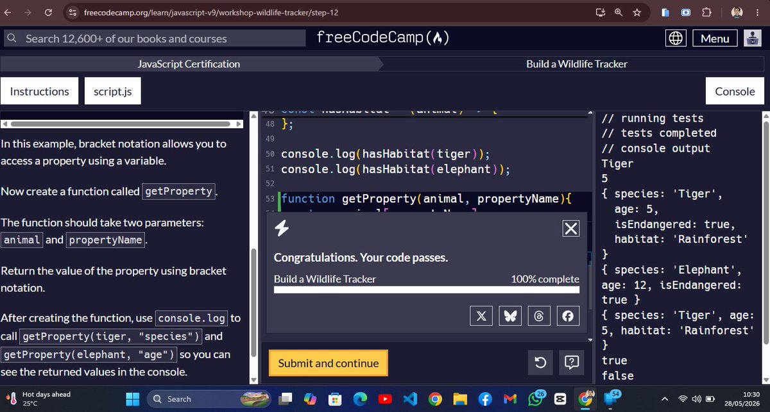This screenshot has width=770, height=412.
Task: Open Gmail from the taskbar
Action: click(510, 399)
